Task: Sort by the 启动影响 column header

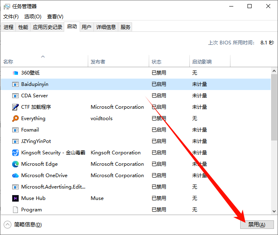Action: [x=210, y=61]
